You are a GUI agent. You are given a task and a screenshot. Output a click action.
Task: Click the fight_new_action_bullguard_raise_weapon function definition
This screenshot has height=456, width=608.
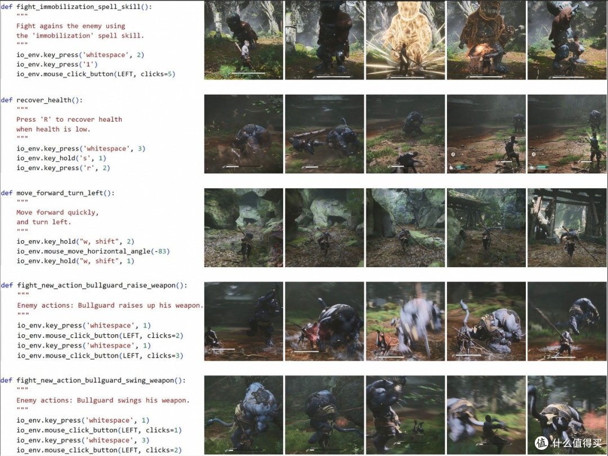click(x=94, y=285)
